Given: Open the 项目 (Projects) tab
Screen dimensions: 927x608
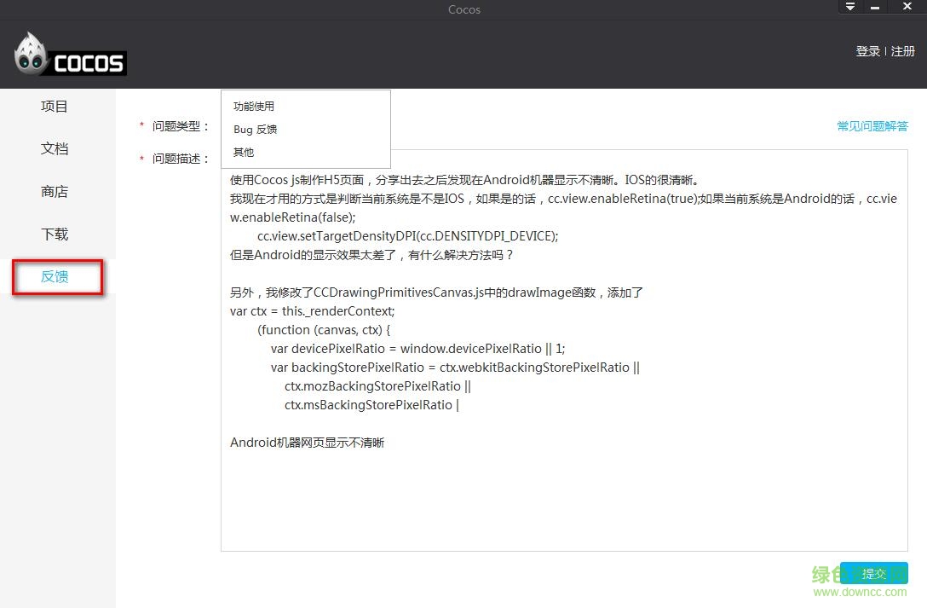Looking at the screenshot, I should [55, 107].
